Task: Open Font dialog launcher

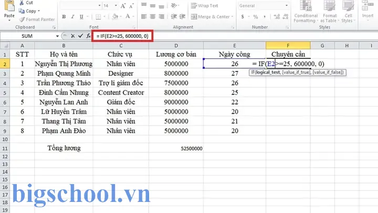Action: (134, 27)
